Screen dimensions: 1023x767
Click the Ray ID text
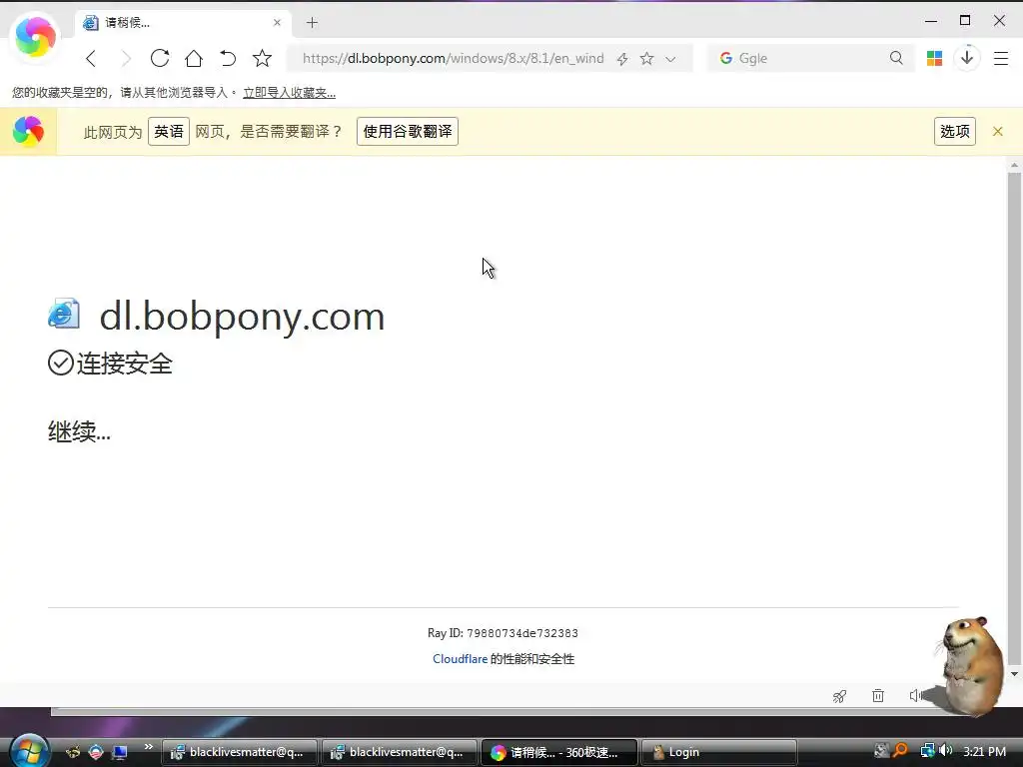(504, 632)
